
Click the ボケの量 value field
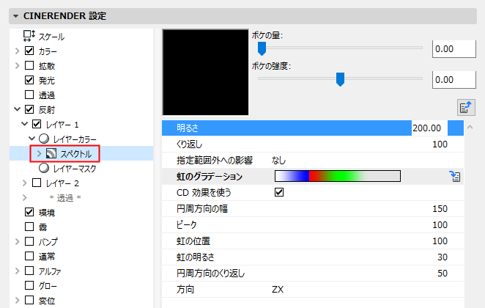[453, 49]
